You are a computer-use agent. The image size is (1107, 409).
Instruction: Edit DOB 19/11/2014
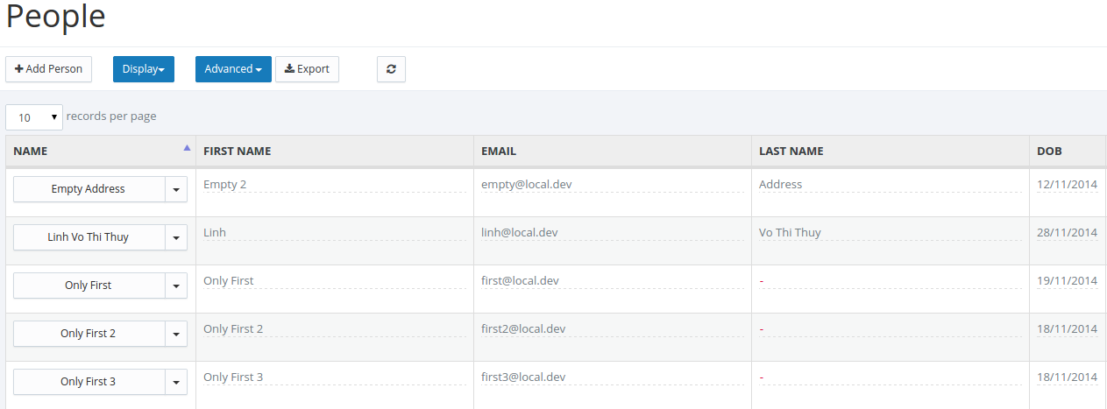[1067, 281]
